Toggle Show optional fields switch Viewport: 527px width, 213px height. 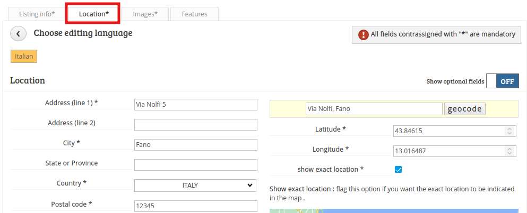503,81
